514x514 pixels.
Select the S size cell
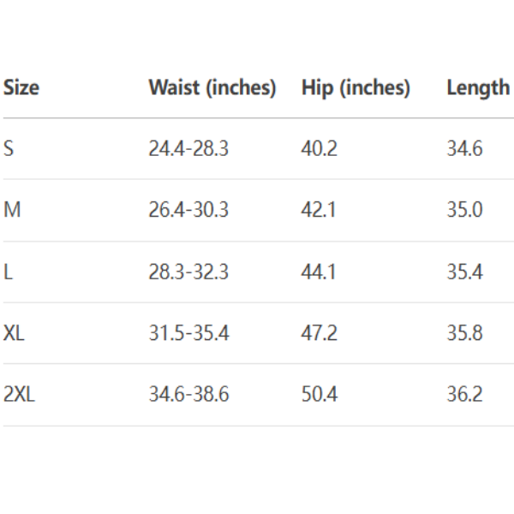click(x=9, y=149)
